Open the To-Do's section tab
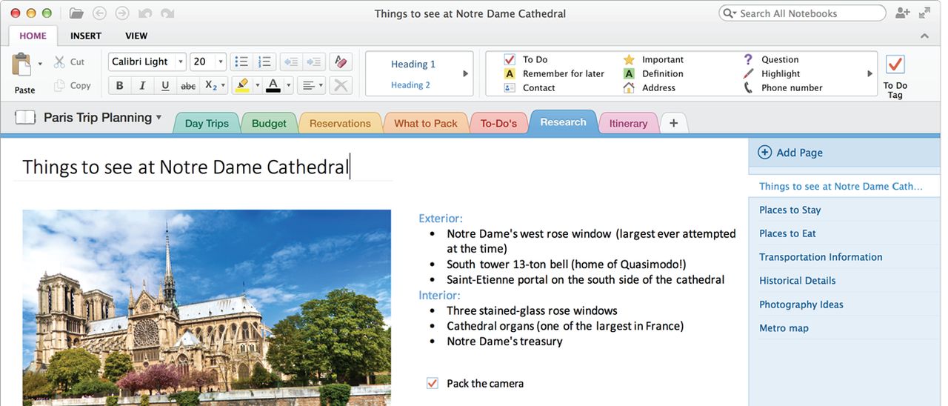Image resolution: width=948 pixels, height=406 pixels. [x=498, y=123]
